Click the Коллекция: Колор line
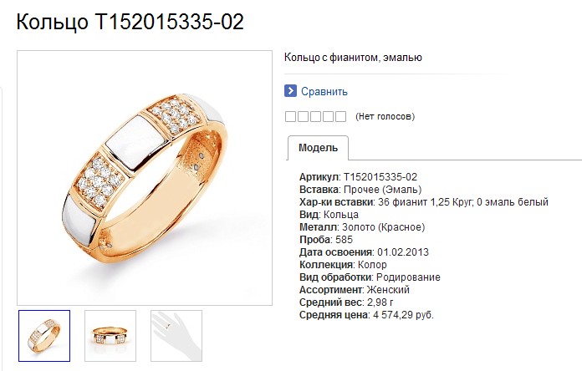The width and height of the screenshot is (582, 371). [343, 265]
